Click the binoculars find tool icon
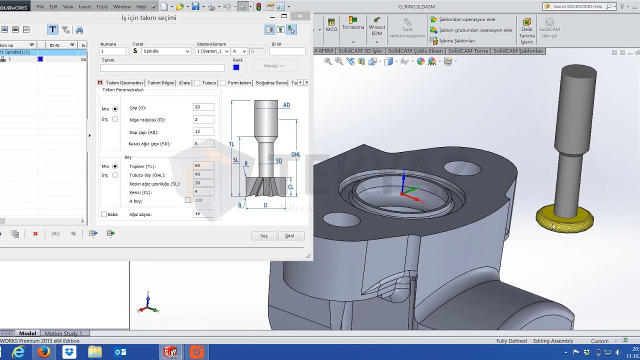This screenshot has height=360, width=640. click(x=79, y=30)
